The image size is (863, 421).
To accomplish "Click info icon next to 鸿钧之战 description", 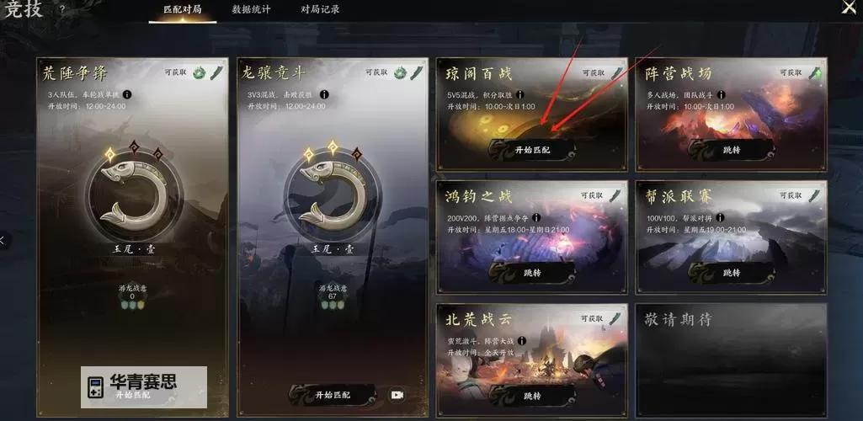I will pyautogui.click(x=536, y=218).
